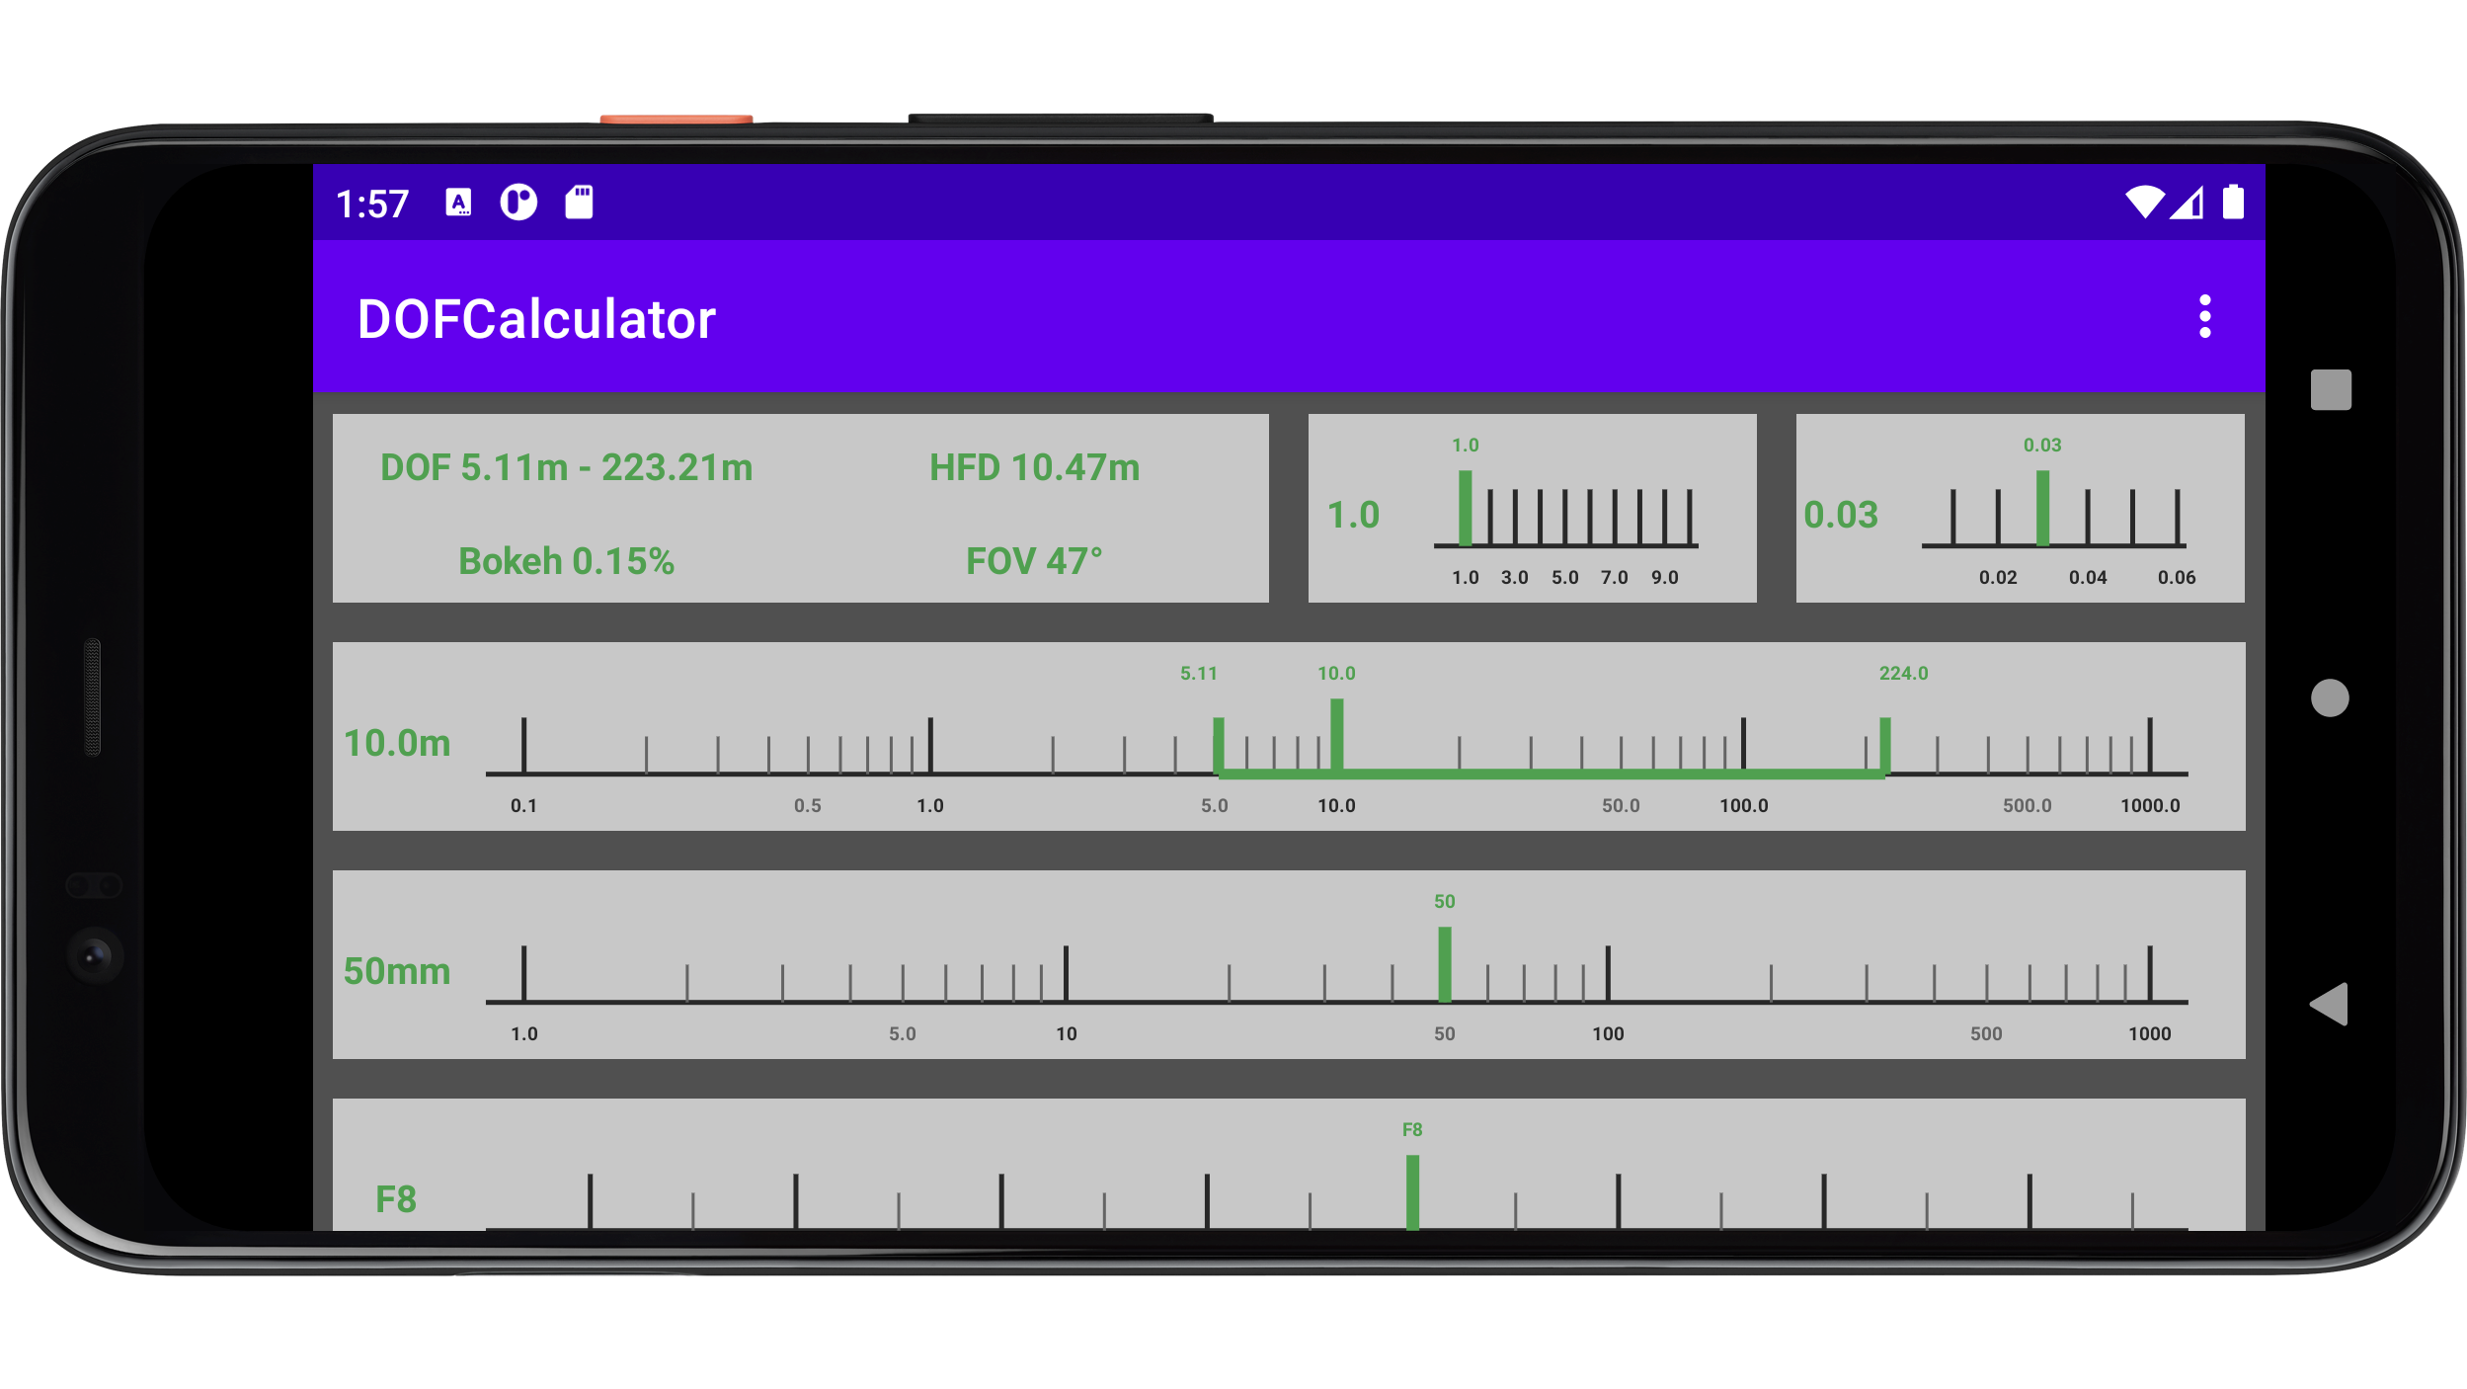Tap the SD card status bar icon
2467x1389 pixels.
[579, 203]
